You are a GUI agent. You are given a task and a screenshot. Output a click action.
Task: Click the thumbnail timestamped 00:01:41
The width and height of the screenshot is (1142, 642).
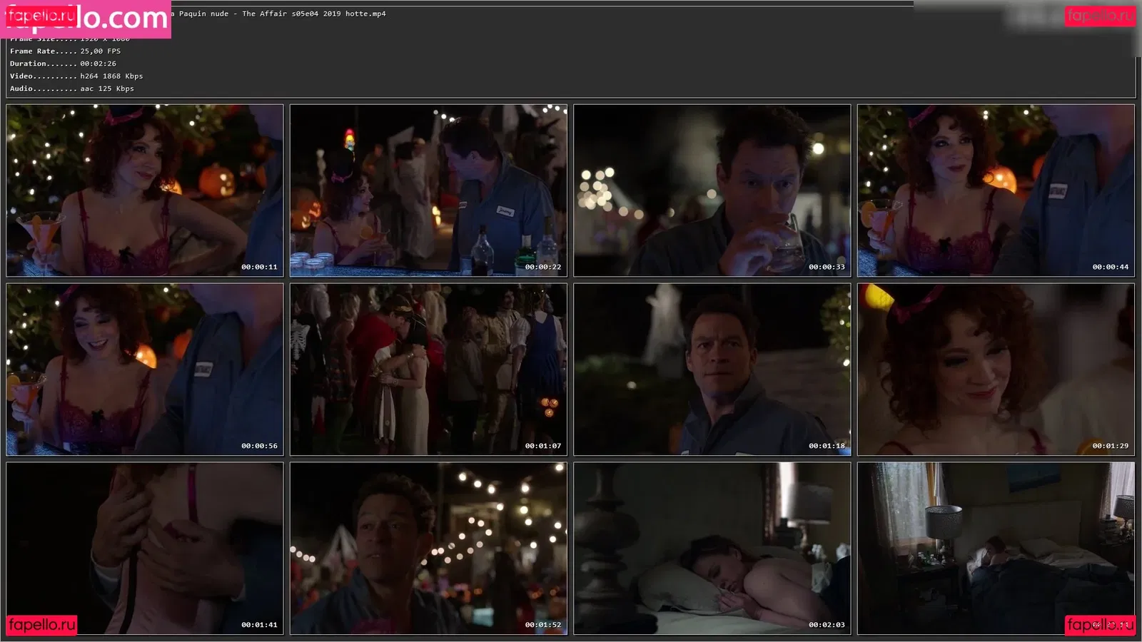tap(145, 548)
